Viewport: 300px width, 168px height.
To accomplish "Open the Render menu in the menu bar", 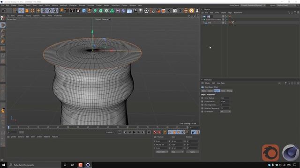I will [106, 5].
